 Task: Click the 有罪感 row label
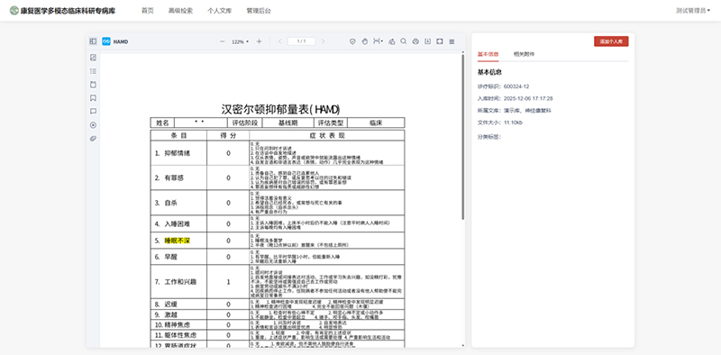[174, 177]
